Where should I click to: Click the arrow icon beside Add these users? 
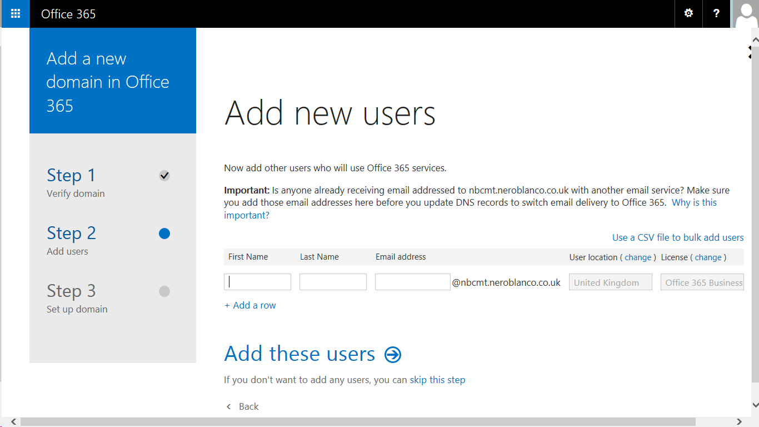(x=393, y=354)
